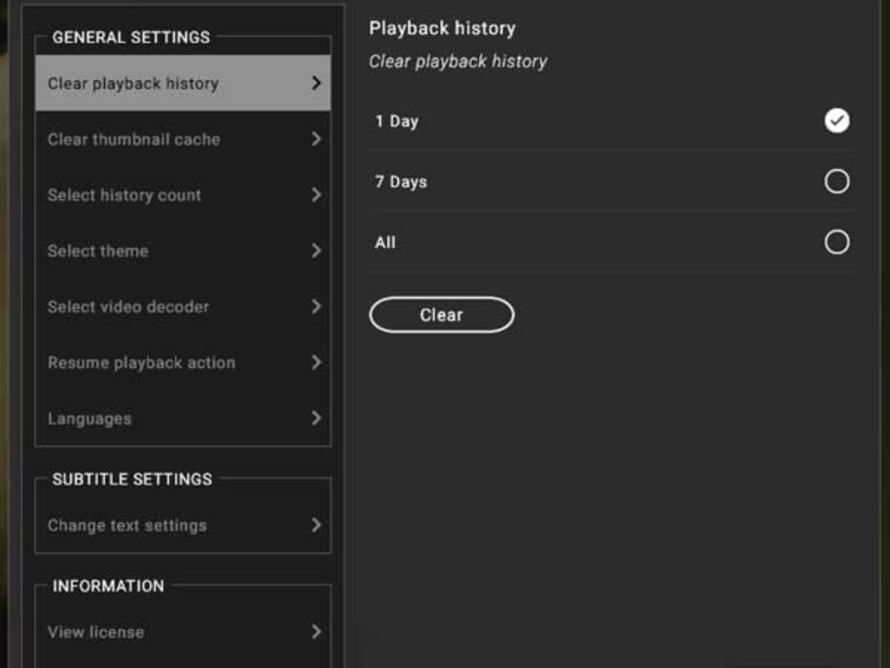Click chevron next to Resume playback action
The width and height of the screenshot is (890, 668).
coord(317,362)
